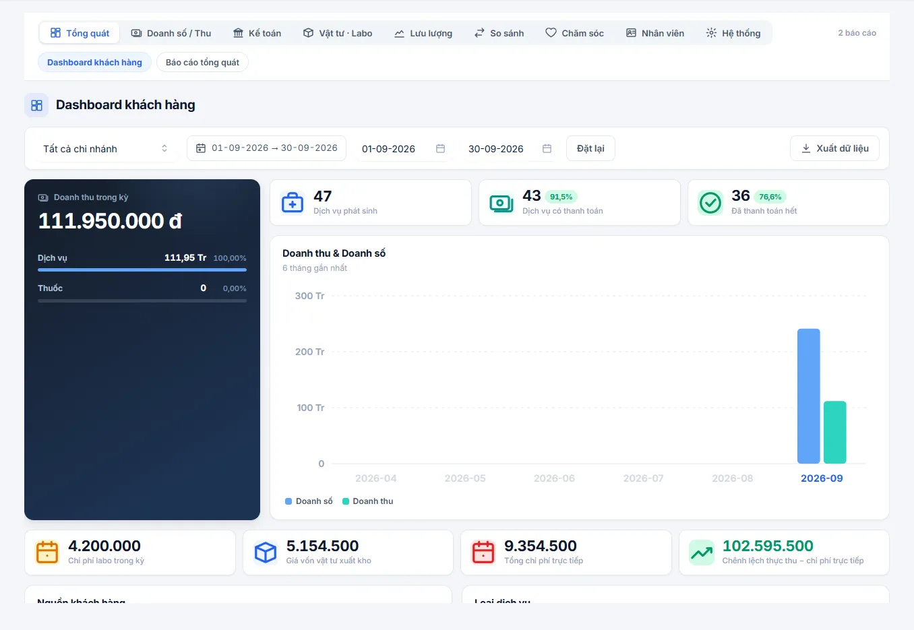Viewport: 914px width, 630px height.
Task: Click blue cube icon for Giá vốn vật tư
Action: (x=266, y=553)
